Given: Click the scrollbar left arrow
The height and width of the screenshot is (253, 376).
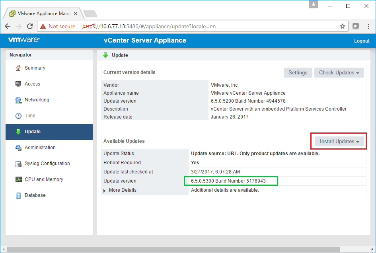Looking at the screenshot, I should (3, 249).
